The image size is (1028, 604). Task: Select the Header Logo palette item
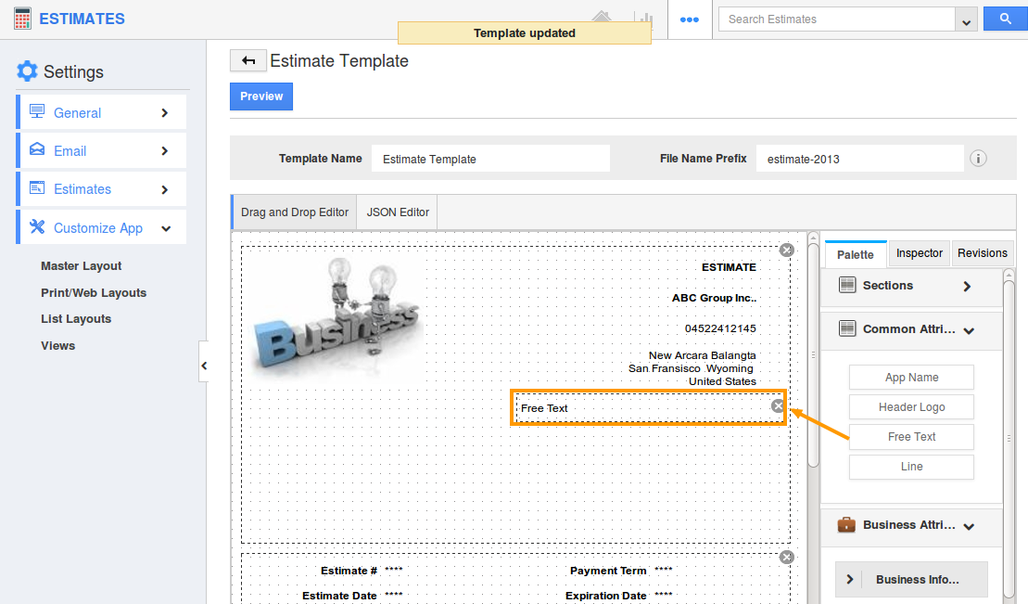pyautogui.click(x=911, y=407)
